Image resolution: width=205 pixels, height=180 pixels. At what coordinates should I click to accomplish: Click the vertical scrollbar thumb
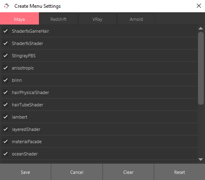pyautogui.click(x=201, y=68)
